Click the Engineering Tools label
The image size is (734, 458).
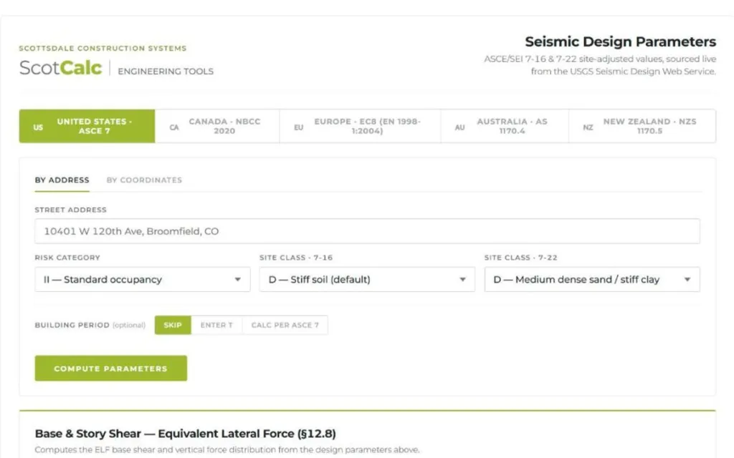tap(166, 71)
